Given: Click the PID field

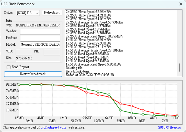Looking at the screenshot, I should tap(52, 52).
